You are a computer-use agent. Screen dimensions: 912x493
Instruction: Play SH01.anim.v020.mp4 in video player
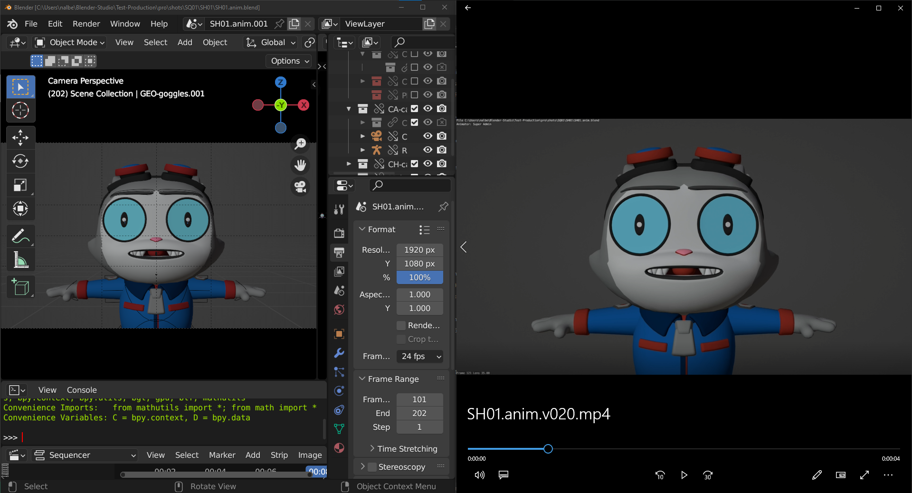pos(684,475)
